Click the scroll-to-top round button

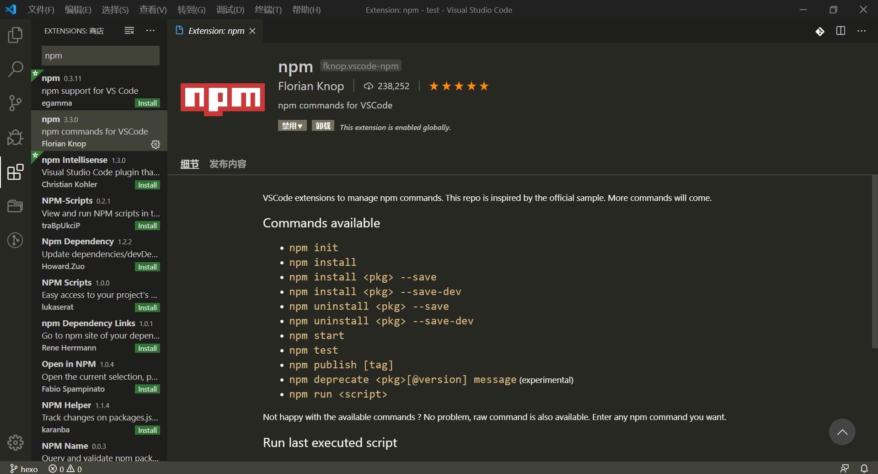pyautogui.click(x=842, y=432)
